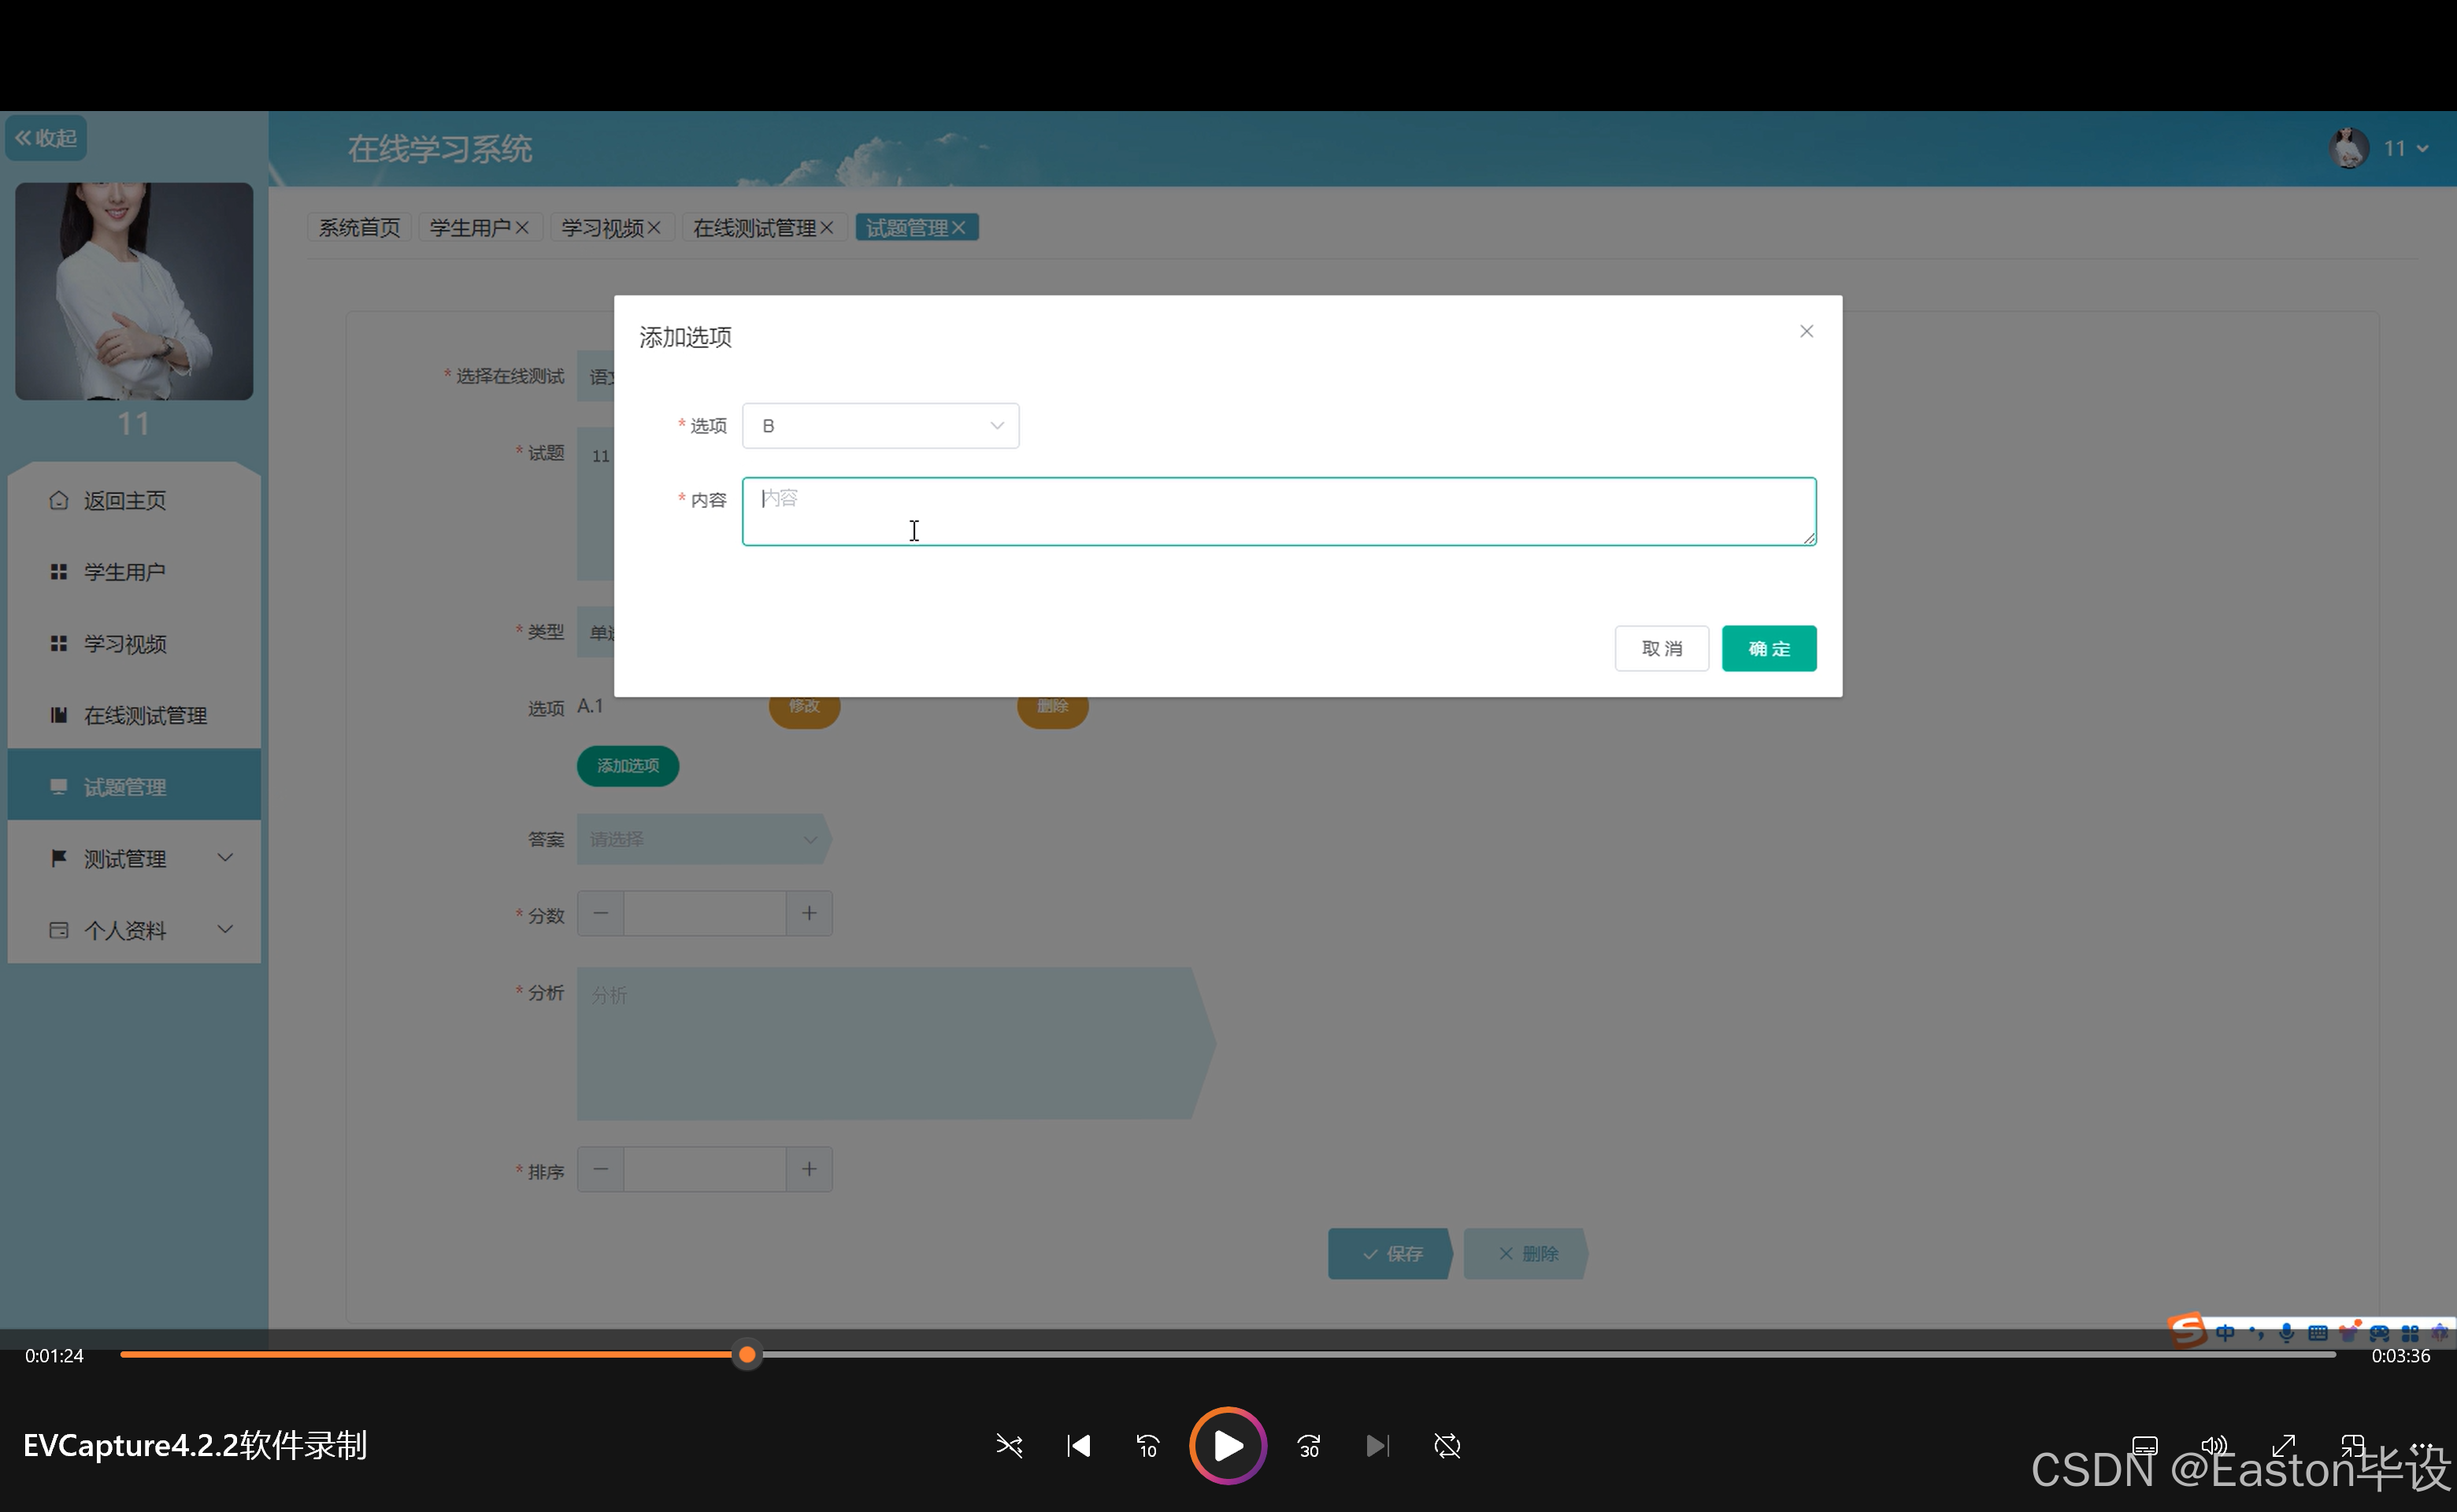Click the volume speaker icon
The height and width of the screenshot is (1512, 2457).
click(x=2214, y=1446)
